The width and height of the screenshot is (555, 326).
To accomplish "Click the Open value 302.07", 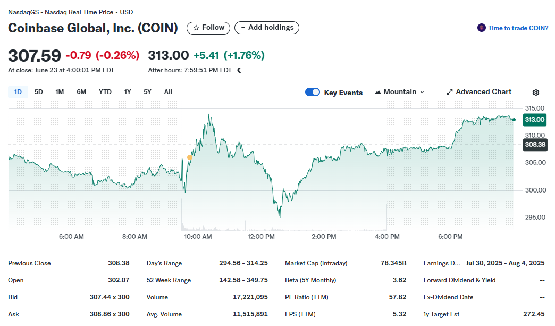I will [x=119, y=280].
